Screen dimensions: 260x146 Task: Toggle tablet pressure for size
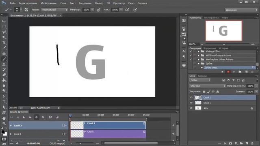point(135,10)
